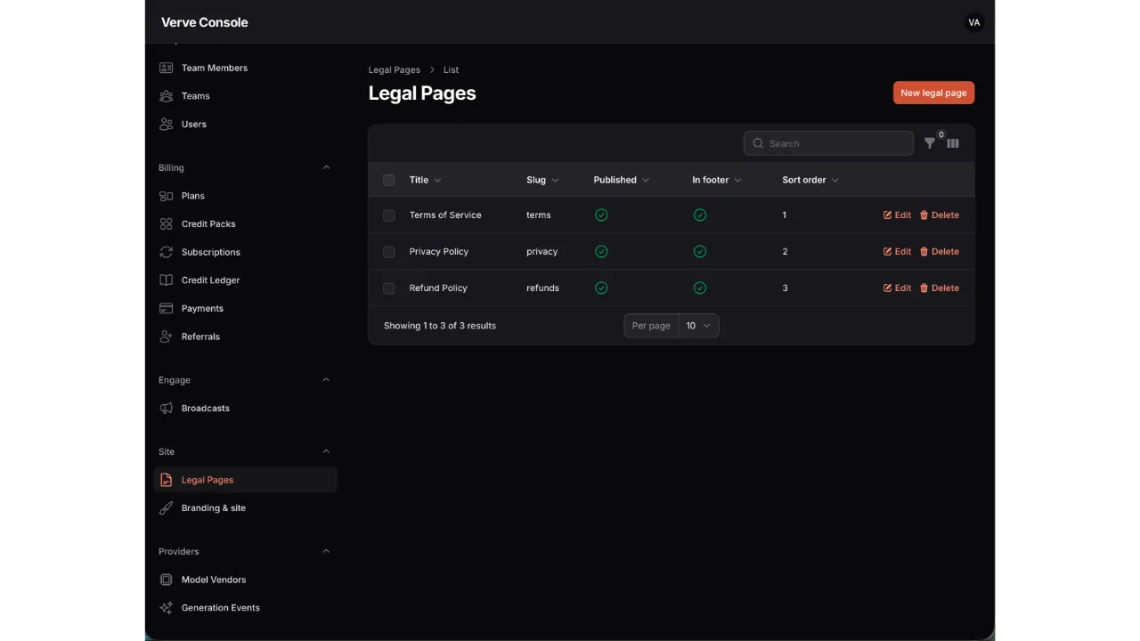Click the Referrals user-plus icon

tap(166, 337)
